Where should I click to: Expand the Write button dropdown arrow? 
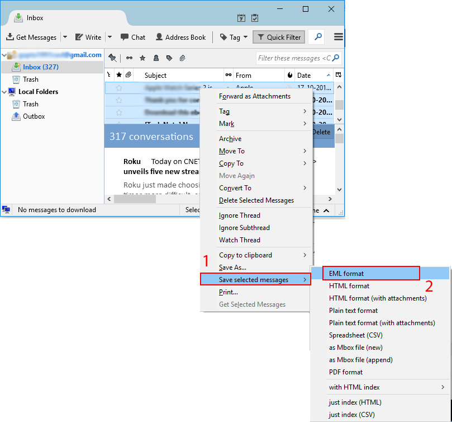pyautogui.click(x=110, y=37)
